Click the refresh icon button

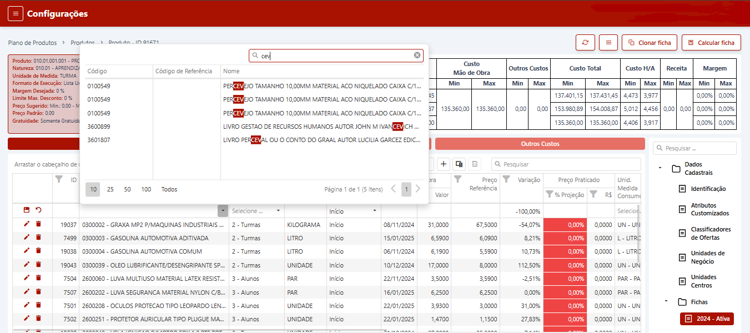(x=585, y=43)
